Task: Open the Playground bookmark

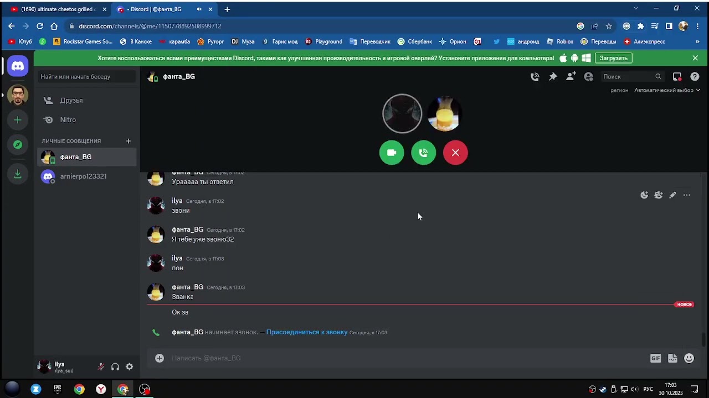Action: (323, 41)
